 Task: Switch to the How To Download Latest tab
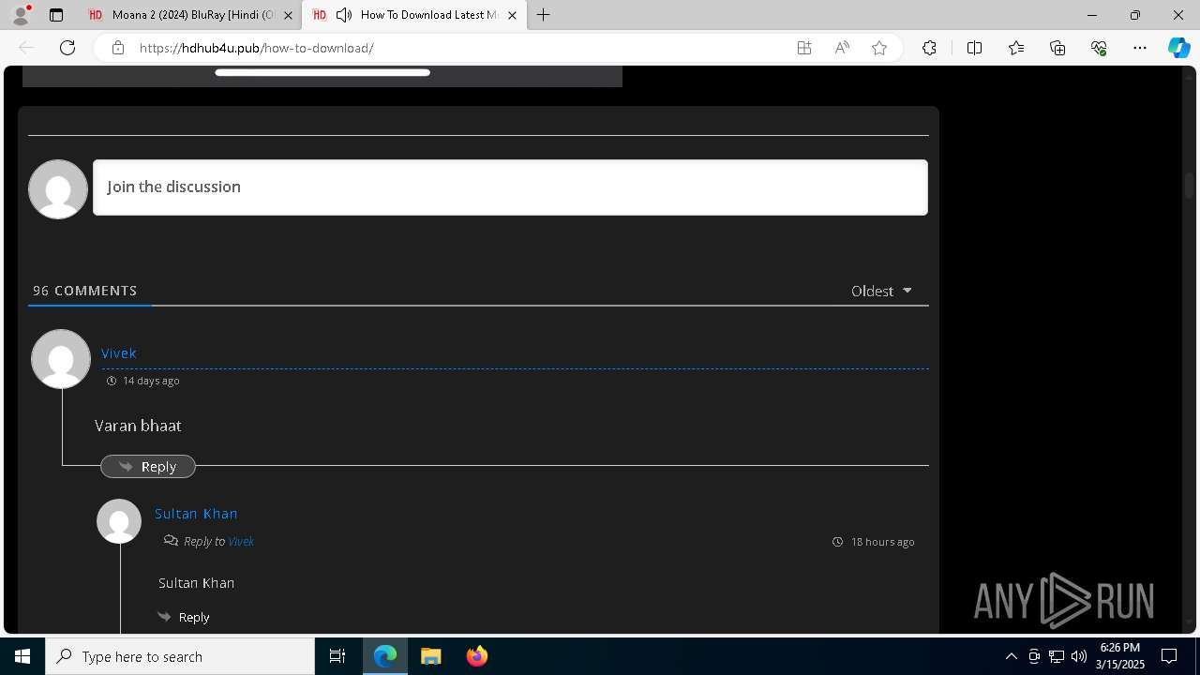(x=412, y=15)
